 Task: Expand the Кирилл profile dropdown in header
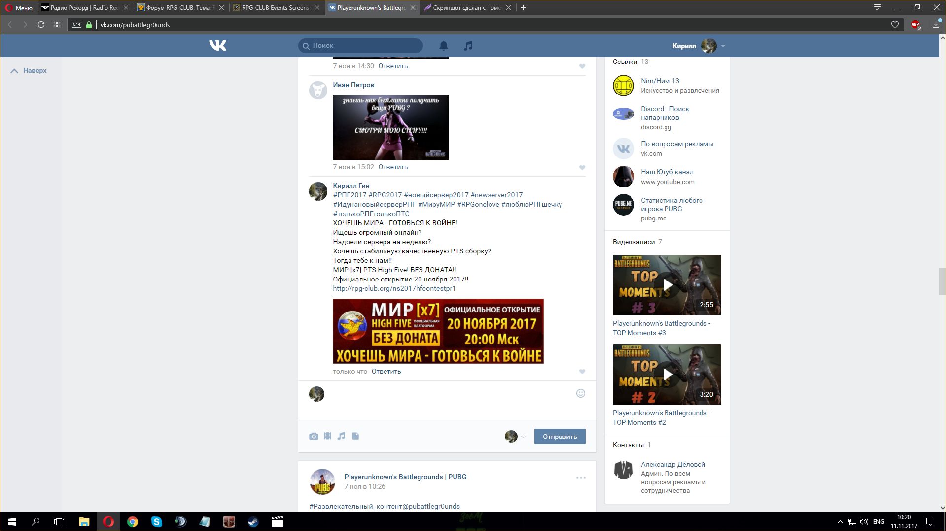tap(723, 46)
